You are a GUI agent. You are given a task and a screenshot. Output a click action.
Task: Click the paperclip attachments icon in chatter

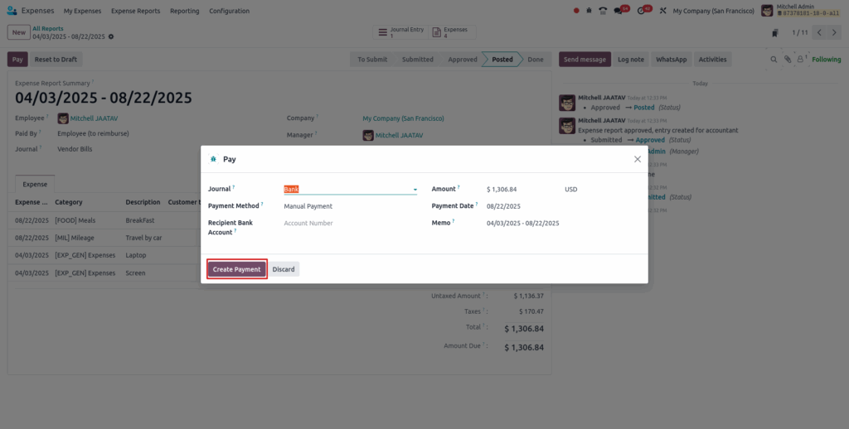(x=787, y=60)
